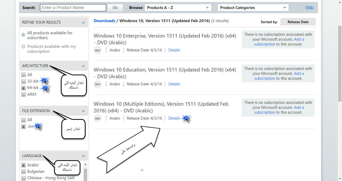Click the Go search button
This screenshot has width=342, height=181.
pos(115,8)
